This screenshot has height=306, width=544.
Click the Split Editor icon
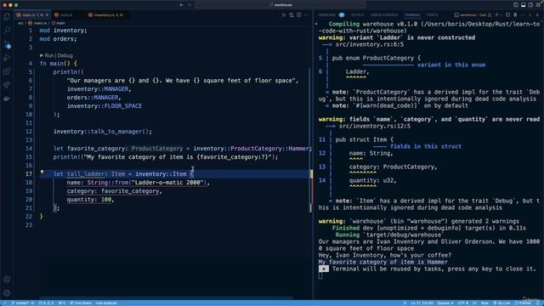click(298, 15)
